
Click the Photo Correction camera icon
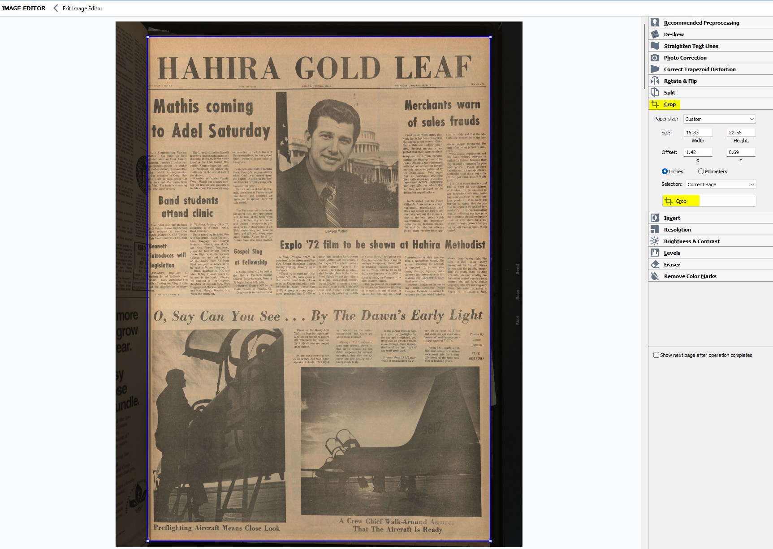pos(655,57)
